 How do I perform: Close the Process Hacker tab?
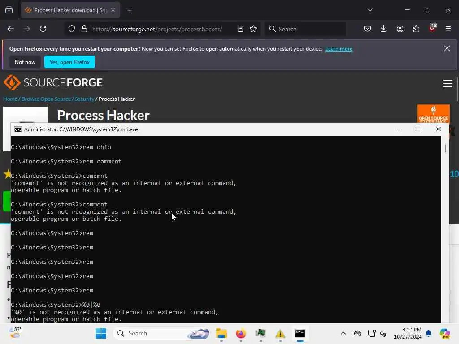pos(113,10)
